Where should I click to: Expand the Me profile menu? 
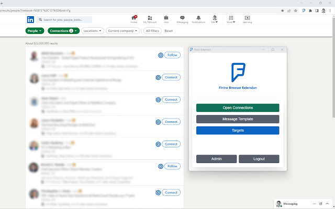[215, 19]
